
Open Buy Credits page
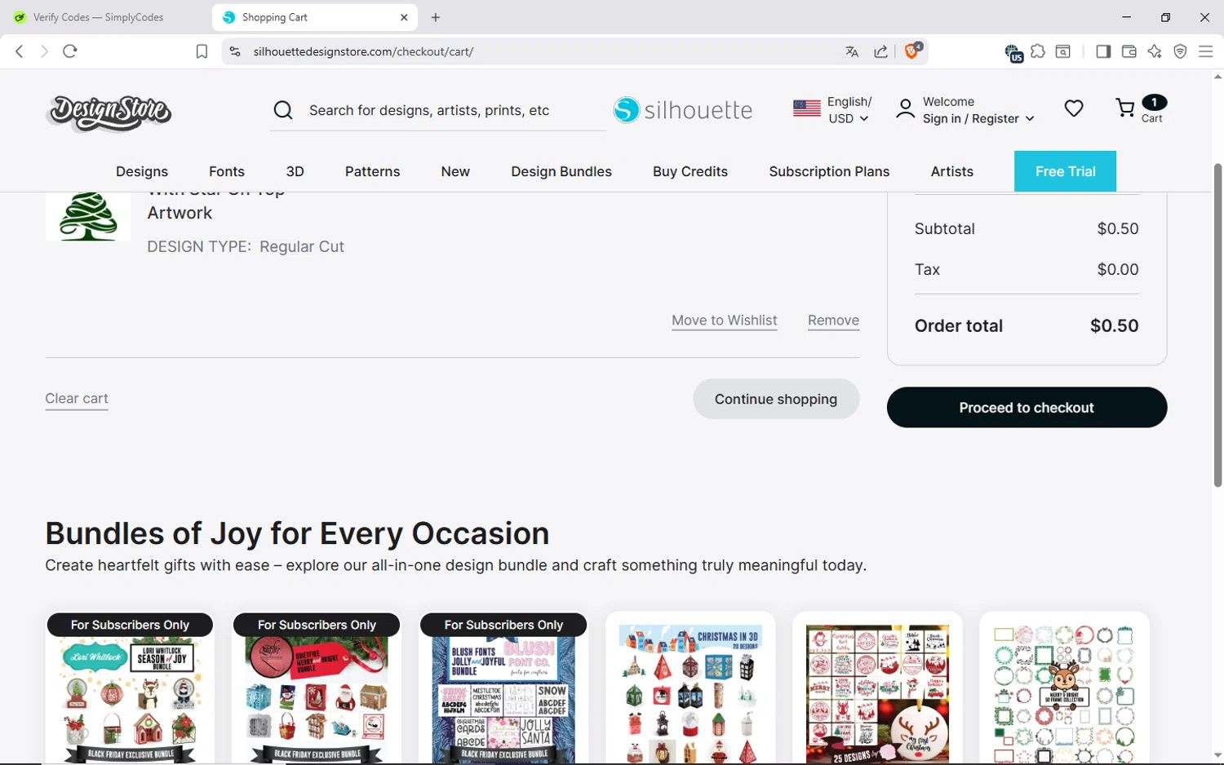pyautogui.click(x=690, y=171)
